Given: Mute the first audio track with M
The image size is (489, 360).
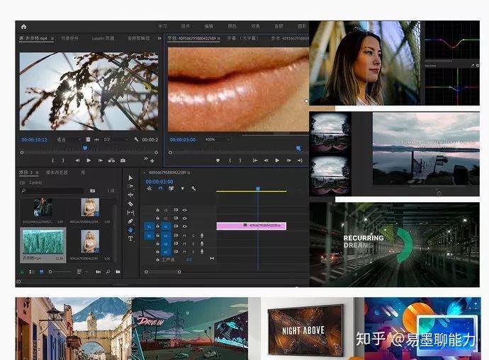Looking at the screenshot, I should pyautogui.click(x=184, y=236).
